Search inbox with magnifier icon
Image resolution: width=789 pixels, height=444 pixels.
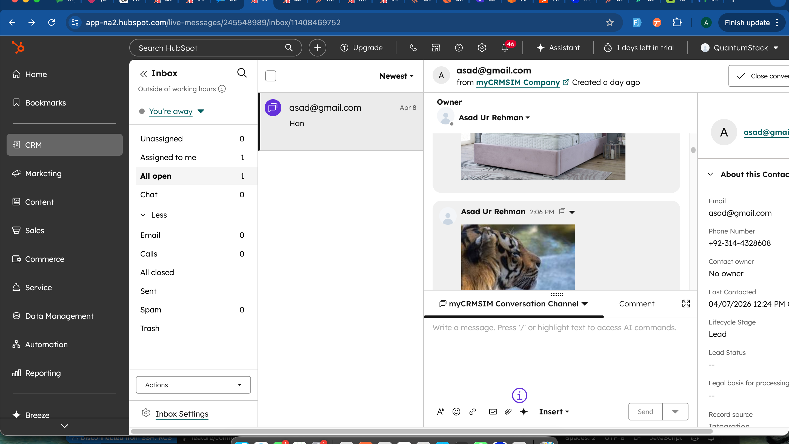[x=242, y=73]
